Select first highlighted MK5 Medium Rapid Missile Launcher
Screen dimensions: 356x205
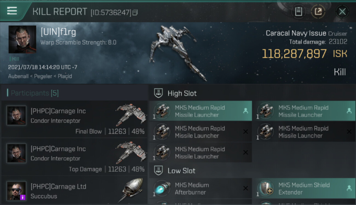click(200, 111)
